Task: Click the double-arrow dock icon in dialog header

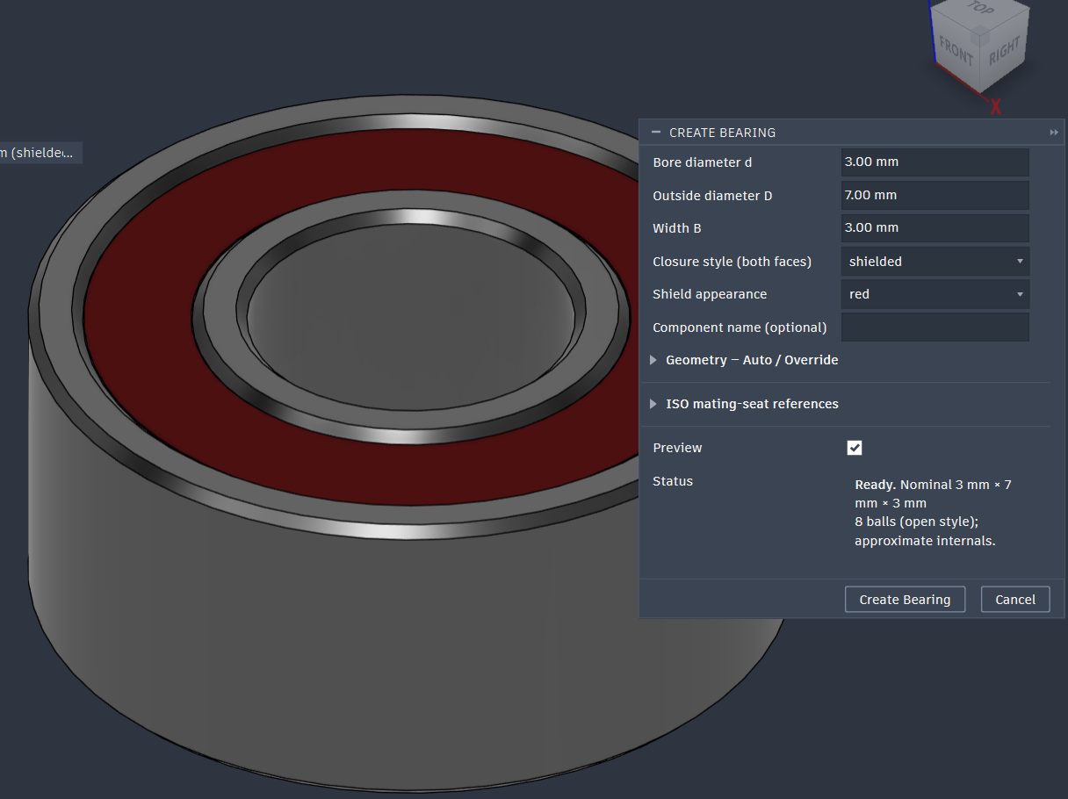Action: pos(1054,133)
